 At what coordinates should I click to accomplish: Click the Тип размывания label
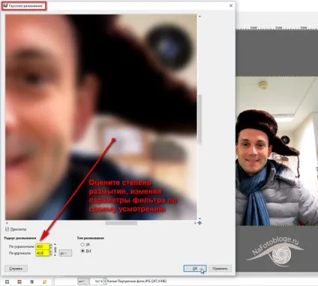(91, 238)
